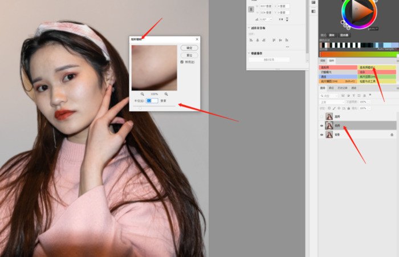
Task: Click the radius input field
Action: click(152, 101)
